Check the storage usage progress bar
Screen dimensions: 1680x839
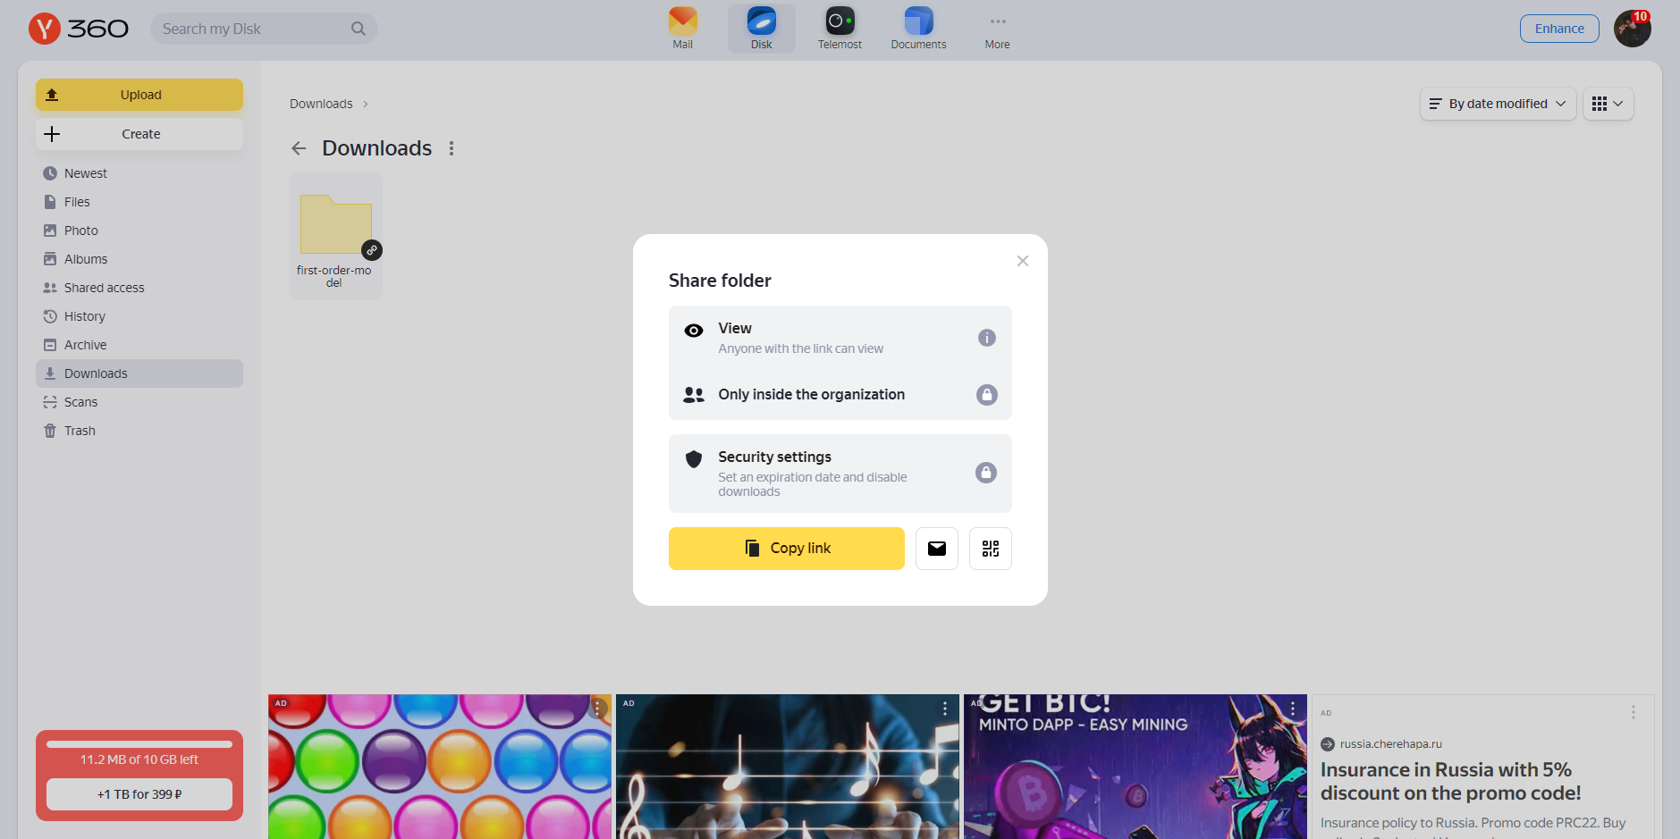139,743
